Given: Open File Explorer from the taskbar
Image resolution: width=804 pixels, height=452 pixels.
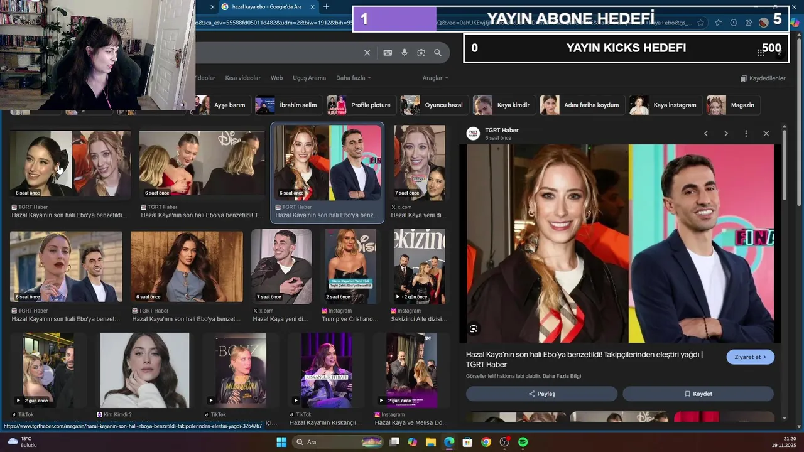Looking at the screenshot, I should 431,442.
